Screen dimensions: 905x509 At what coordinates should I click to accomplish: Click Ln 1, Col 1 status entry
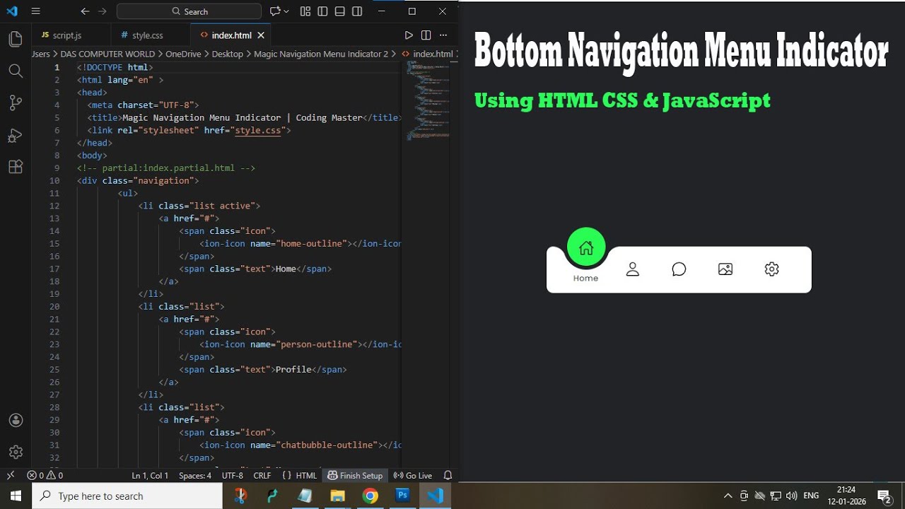[150, 475]
